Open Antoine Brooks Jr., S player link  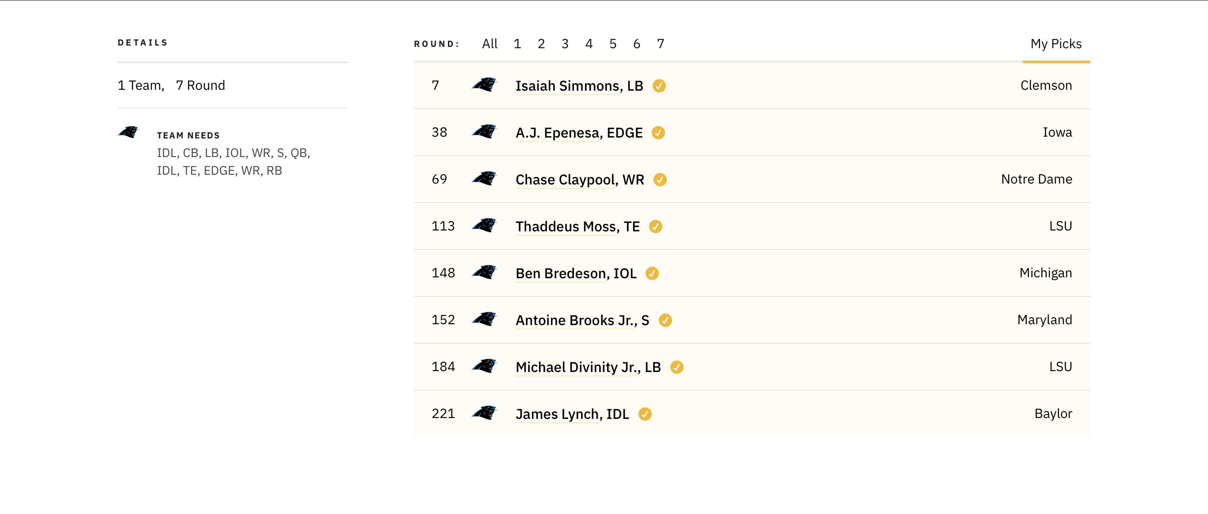pos(582,320)
